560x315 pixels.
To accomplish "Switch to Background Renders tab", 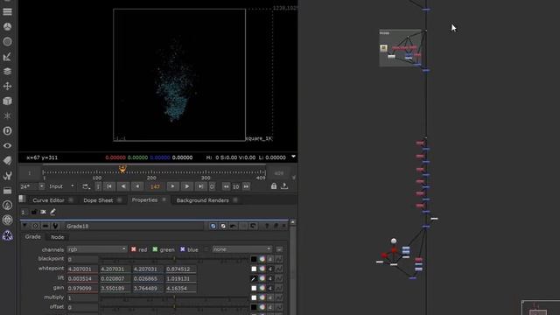I will 202,200.
